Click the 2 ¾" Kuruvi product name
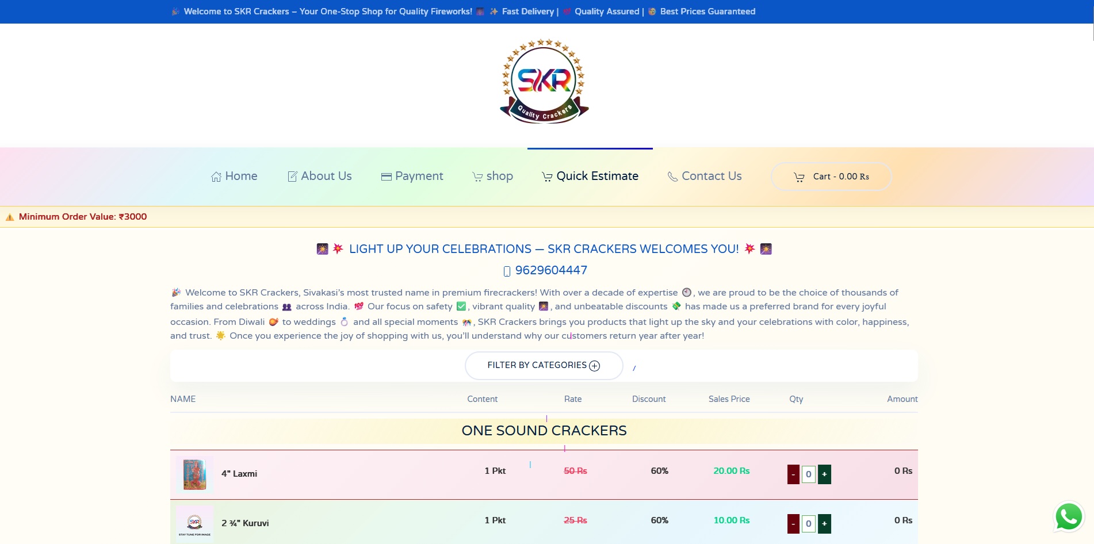 pyautogui.click(x=245, y=523)
